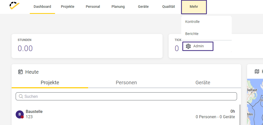
Task: Click the gear icon beside Admin
Action: [188, 46]
